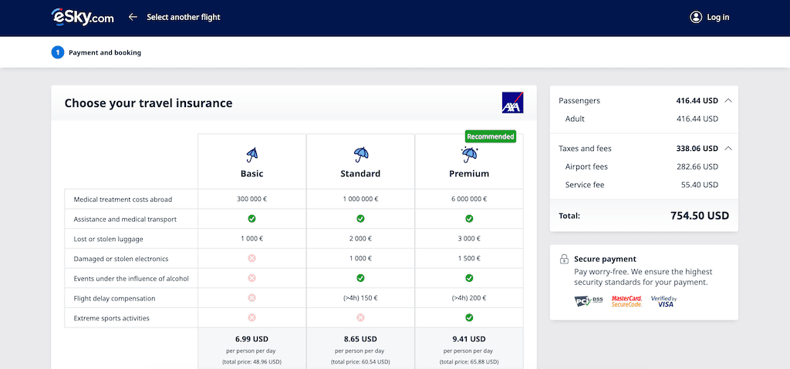Click the green Recommended badge
Viewport: 790px width, 369px height.
coord(490,136)
